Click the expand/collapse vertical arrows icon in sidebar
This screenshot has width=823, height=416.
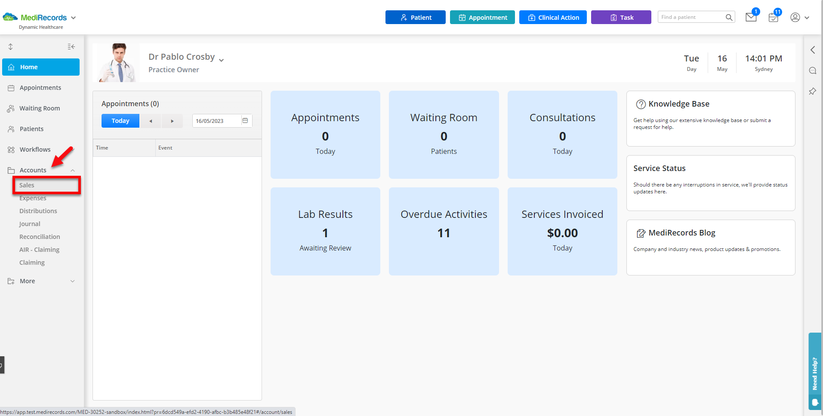pyautogui.click(x=11, y=46)
